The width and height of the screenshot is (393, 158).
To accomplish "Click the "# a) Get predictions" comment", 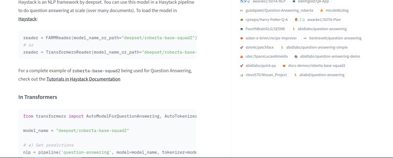I will (x=48, y=145).
